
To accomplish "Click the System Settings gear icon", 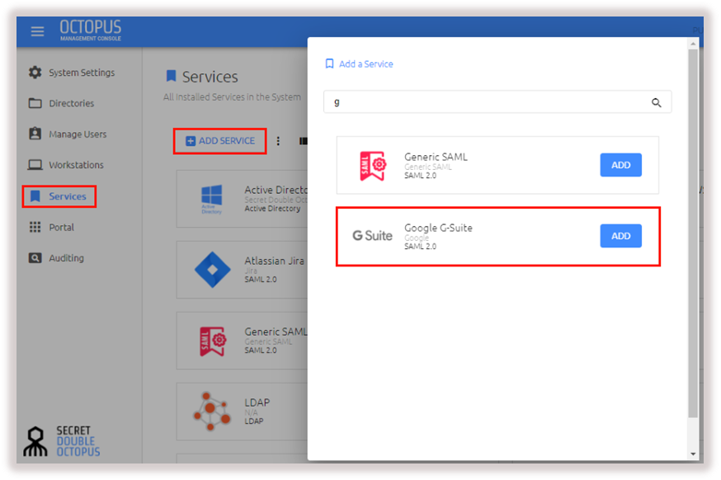I will (35, 73).
